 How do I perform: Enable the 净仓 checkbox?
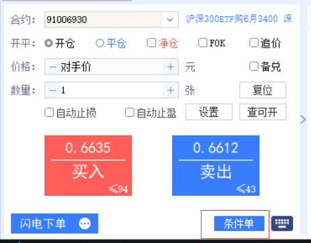coord(151,42)
